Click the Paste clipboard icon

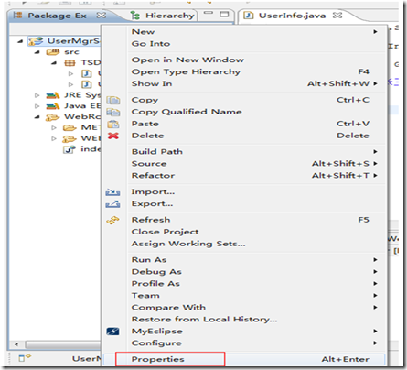tap(113, 125)
